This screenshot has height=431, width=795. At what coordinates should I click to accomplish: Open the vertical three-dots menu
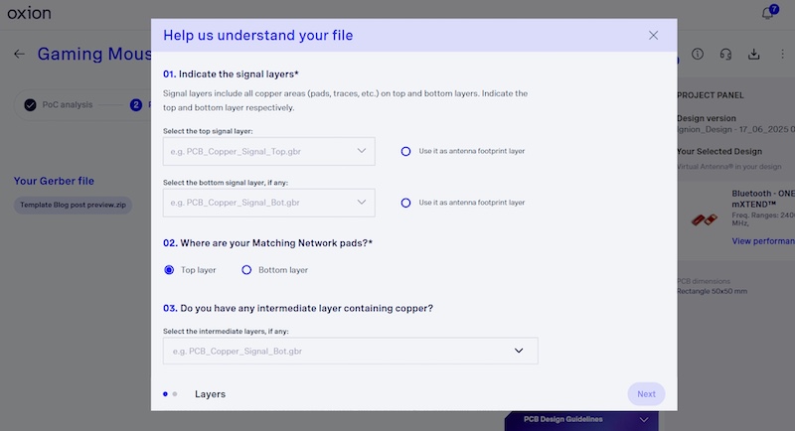click(782, 54)
